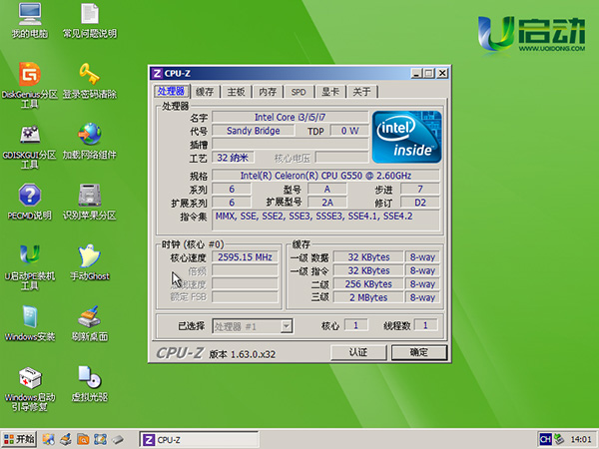Switch to the 主板 tab

(x=236, y=92)
